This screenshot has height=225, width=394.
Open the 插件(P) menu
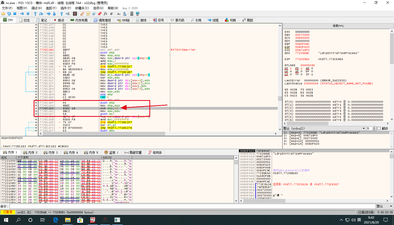click(x=66, y=8)
